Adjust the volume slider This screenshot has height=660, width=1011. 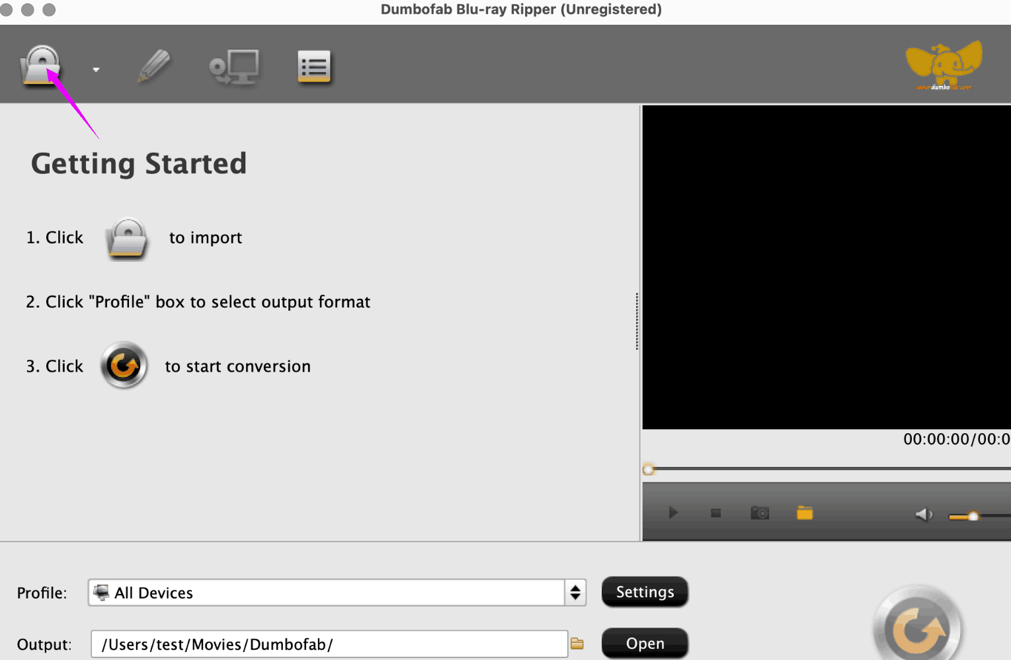pyautogui.click(x=973, y=516)
